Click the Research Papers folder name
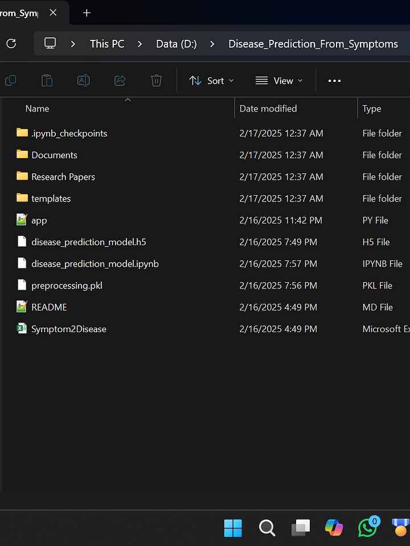This screenshot has height=546, width=410. click(63, 177)
